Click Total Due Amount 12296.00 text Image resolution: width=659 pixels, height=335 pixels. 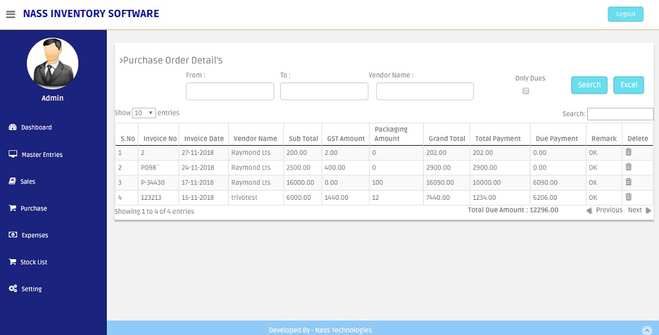(x=513, y=210)
